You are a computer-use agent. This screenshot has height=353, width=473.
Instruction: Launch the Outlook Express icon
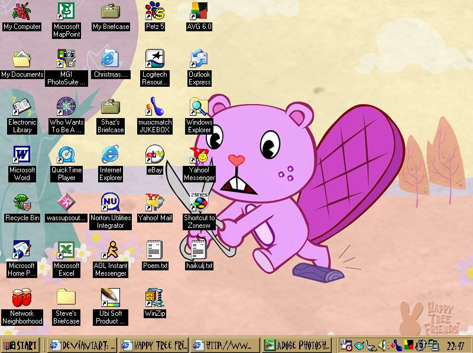click(x=199, y=58)
